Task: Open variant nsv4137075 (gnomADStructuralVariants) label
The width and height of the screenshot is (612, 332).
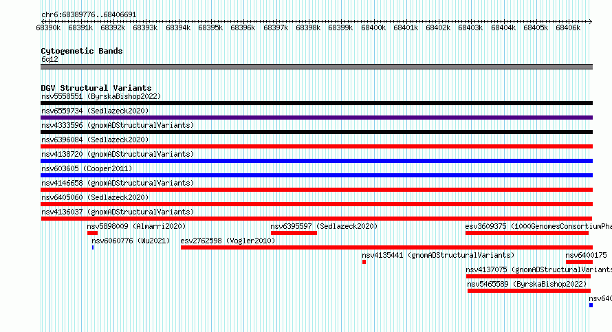Action: click(x=538, y=269)
